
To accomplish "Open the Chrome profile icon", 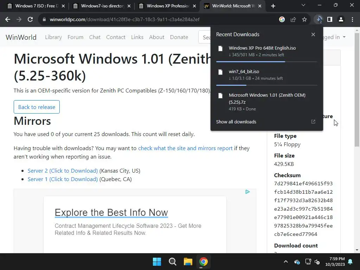I will (341, 20).
